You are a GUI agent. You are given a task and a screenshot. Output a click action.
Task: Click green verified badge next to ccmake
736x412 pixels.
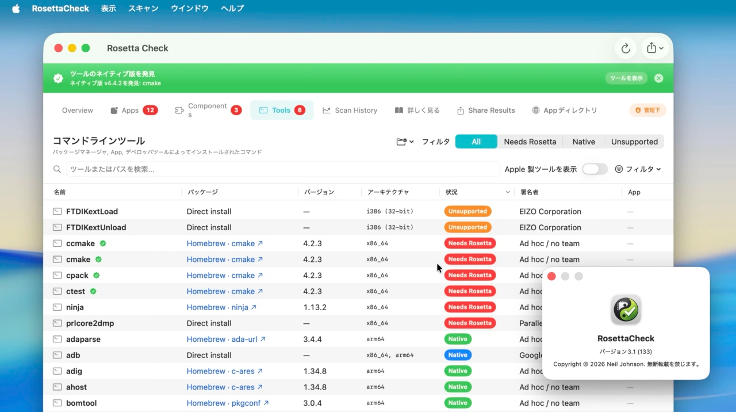[x=103, y=243]
